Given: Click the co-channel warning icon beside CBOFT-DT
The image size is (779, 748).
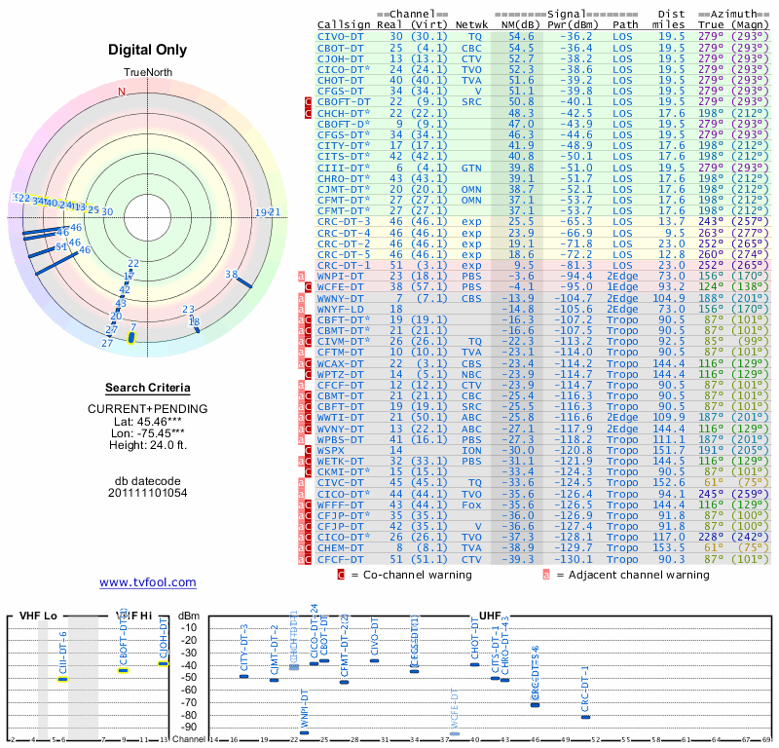Looking at the screenshot, I should pos(309,101).
